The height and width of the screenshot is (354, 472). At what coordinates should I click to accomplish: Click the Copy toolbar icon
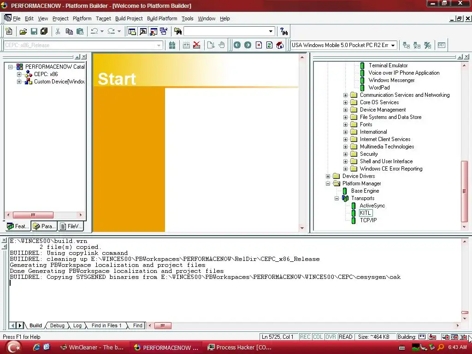69,31
